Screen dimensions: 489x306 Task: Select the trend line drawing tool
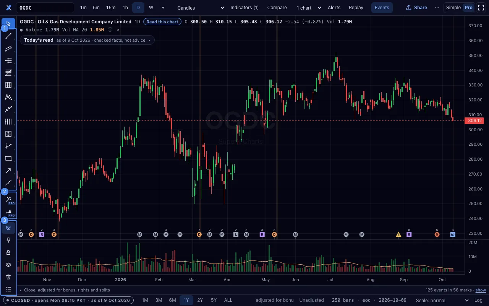(8, 36)
